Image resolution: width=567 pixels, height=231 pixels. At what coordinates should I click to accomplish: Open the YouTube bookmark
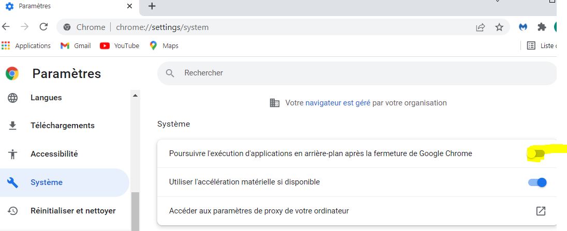pos(120,46)
